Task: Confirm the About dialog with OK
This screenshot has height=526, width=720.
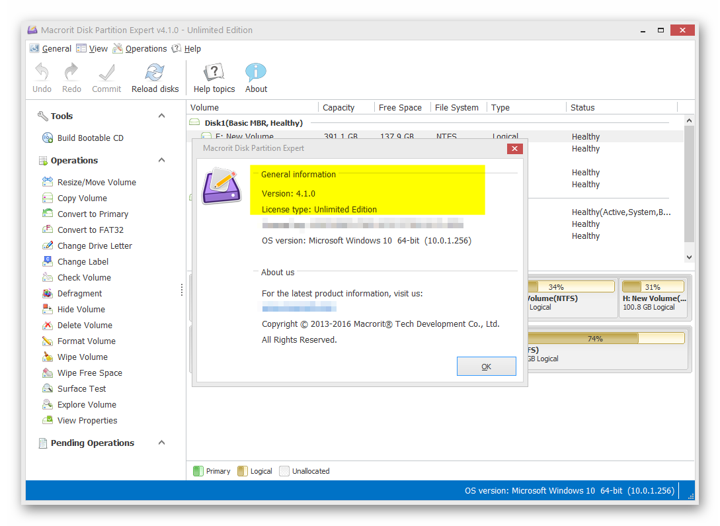Action: [486, 366]
